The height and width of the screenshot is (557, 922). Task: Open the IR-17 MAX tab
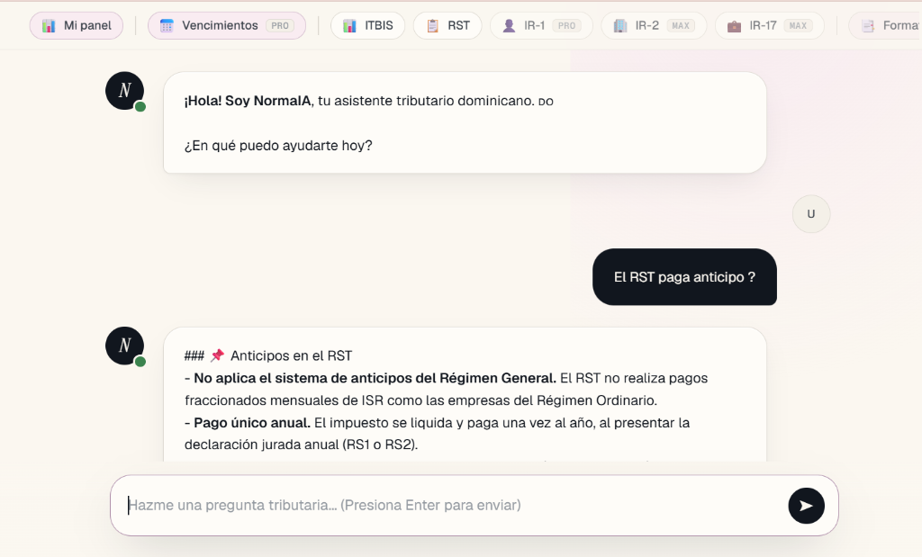point(770,26)
